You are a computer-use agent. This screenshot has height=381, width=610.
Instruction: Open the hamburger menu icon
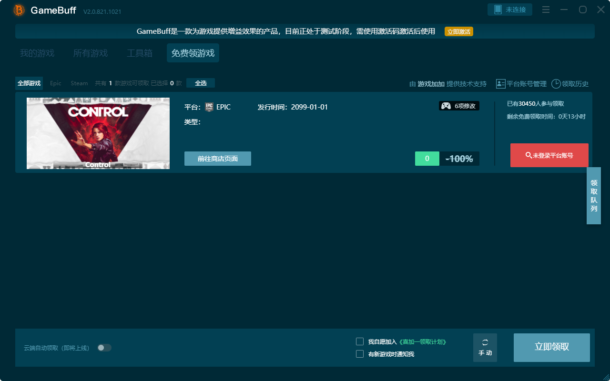click(x=545, y=9)
